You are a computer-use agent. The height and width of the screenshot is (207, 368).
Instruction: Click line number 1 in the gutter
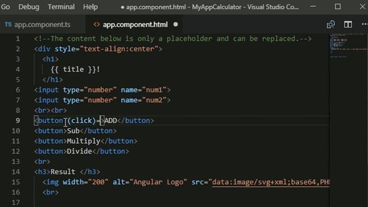point(18,39)
